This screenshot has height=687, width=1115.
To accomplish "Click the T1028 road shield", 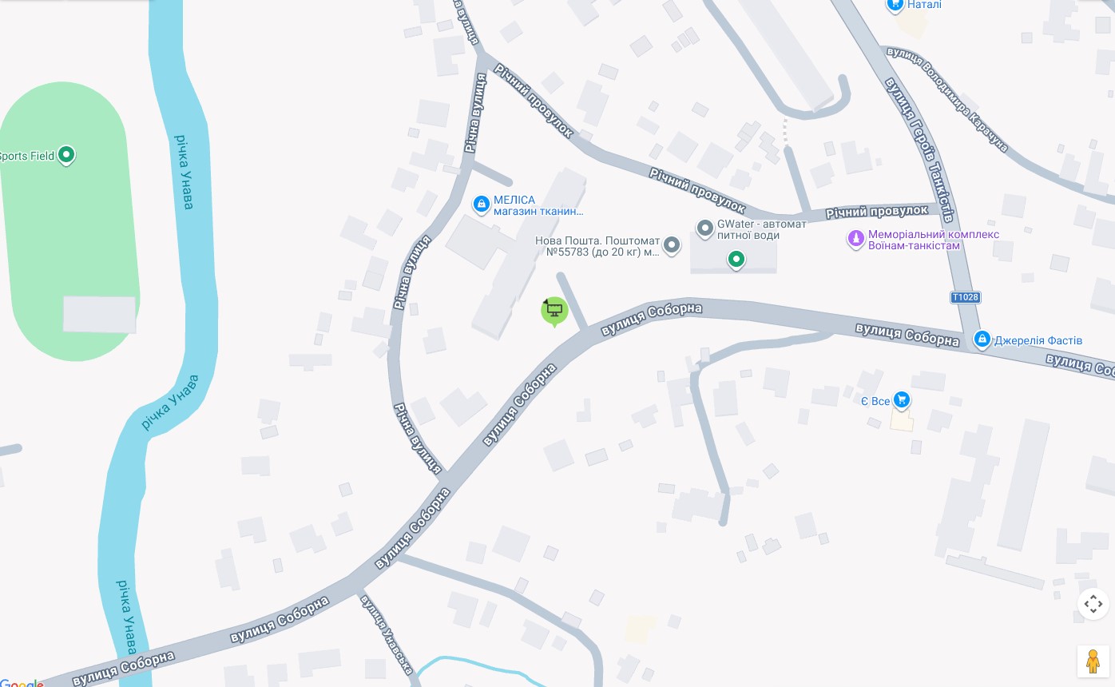I will click(x=965, y=297).
